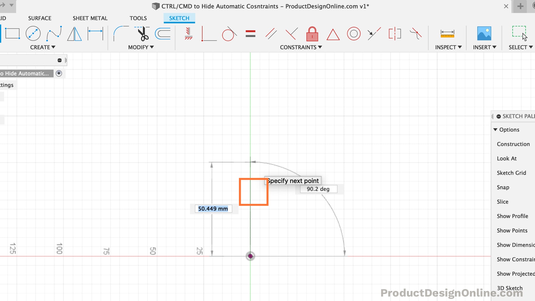Collapse the browser panel minus button
Viewport: 535px width, 301px height.
[x=60, y=60]
